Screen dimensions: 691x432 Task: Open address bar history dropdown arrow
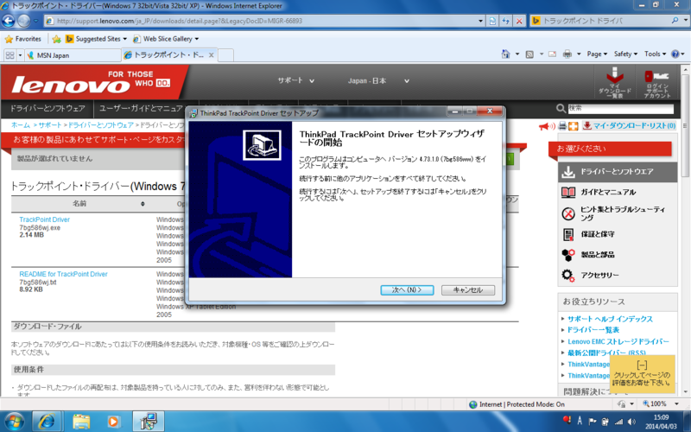pos(481,21)
